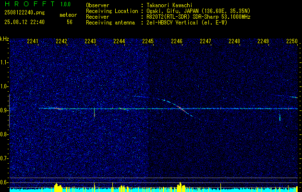302x192 pixels.
Task: Click the version number 1.0.0
Action: click(x=65, y=4)
